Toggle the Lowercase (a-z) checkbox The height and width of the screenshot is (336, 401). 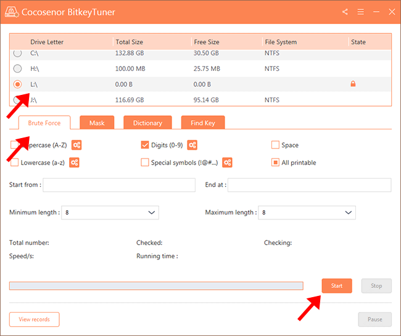click(15, 163)
